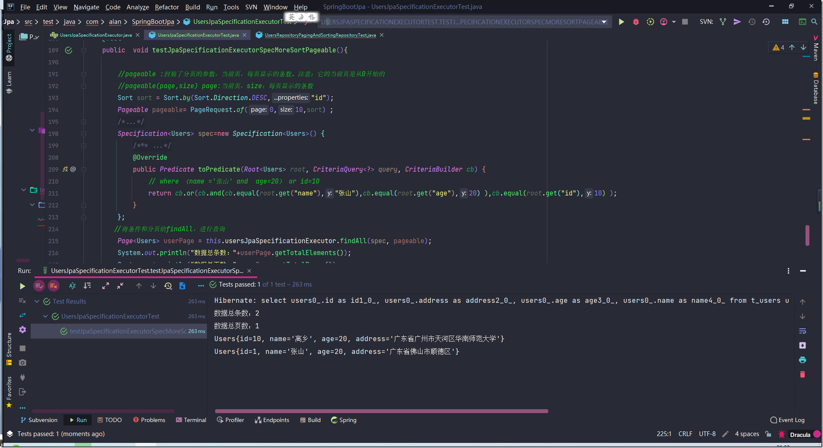The image size is (823, 448).
Task: Start debugging with the bug icon
Action: point(636,22)
